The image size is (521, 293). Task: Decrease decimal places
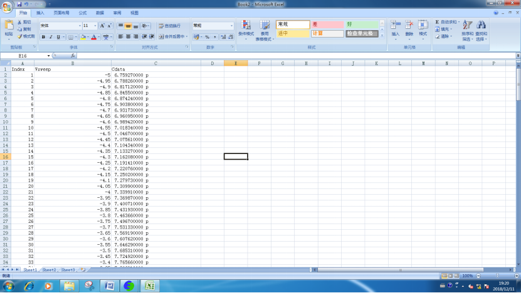pos(231,37)
